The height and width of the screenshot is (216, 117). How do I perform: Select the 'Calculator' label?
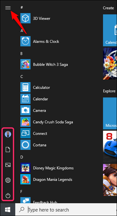click(x=42, y=88)
